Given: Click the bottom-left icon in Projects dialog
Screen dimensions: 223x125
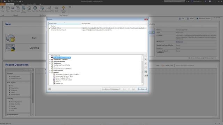Looking at the screenshot, I should coord(49,89).
